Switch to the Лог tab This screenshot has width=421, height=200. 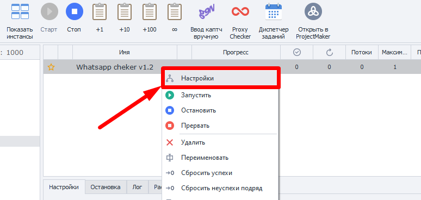137,187
